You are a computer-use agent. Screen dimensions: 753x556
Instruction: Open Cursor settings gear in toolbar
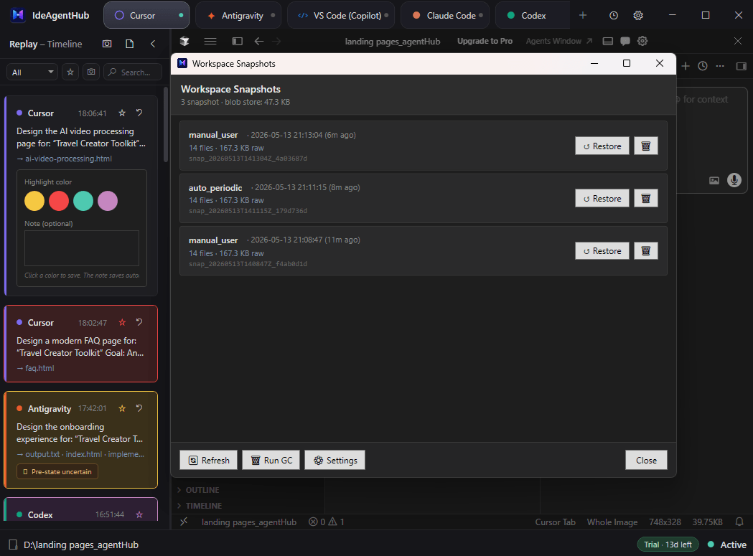[642, 42]
